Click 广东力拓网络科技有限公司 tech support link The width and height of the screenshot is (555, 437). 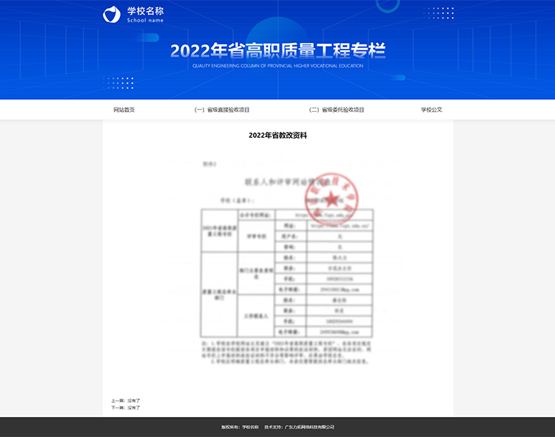click(309, 427)
